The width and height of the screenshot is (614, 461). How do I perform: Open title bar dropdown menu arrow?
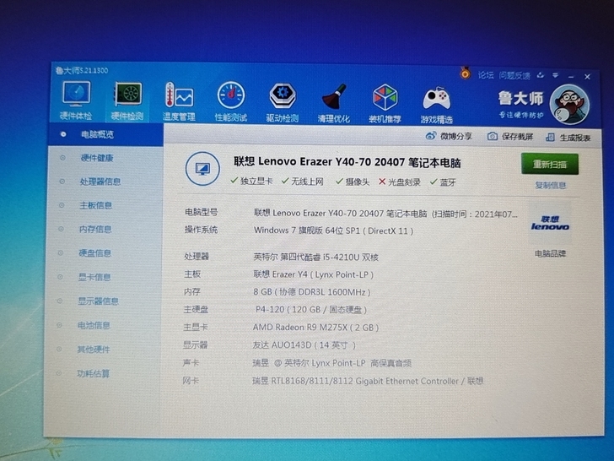[555, 75]
